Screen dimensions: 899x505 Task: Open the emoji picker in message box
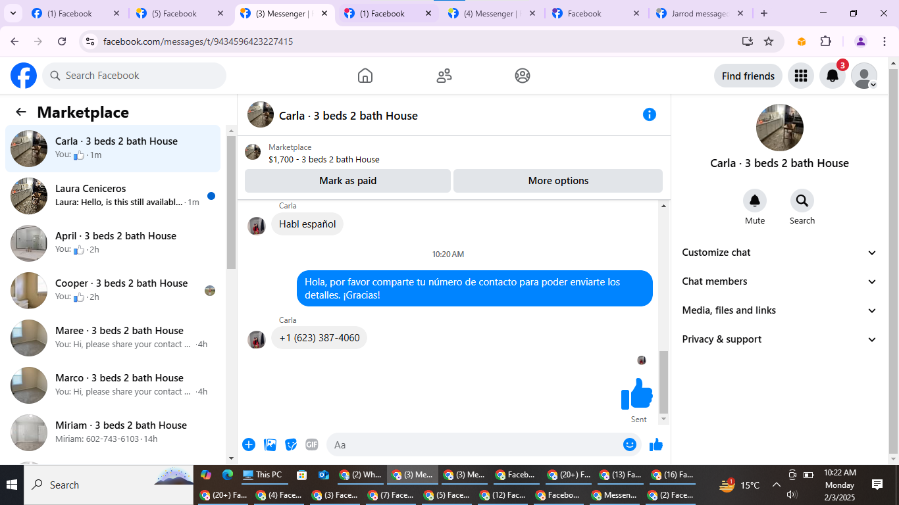(630, 445)
